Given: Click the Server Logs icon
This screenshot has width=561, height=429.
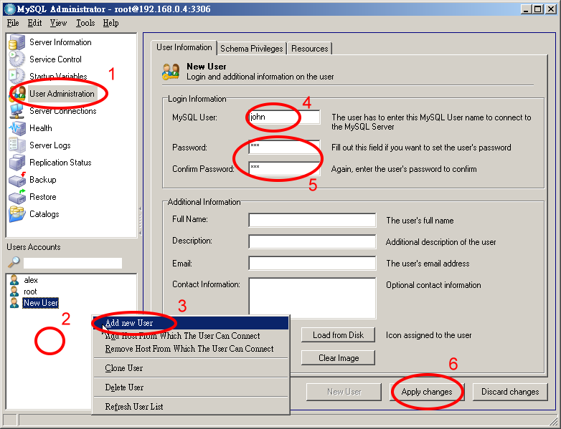Looking at the screenshot, I should tap(16, 145).
